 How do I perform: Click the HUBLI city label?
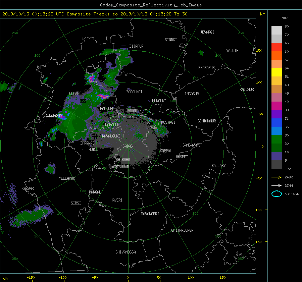(x=94, y=150)
